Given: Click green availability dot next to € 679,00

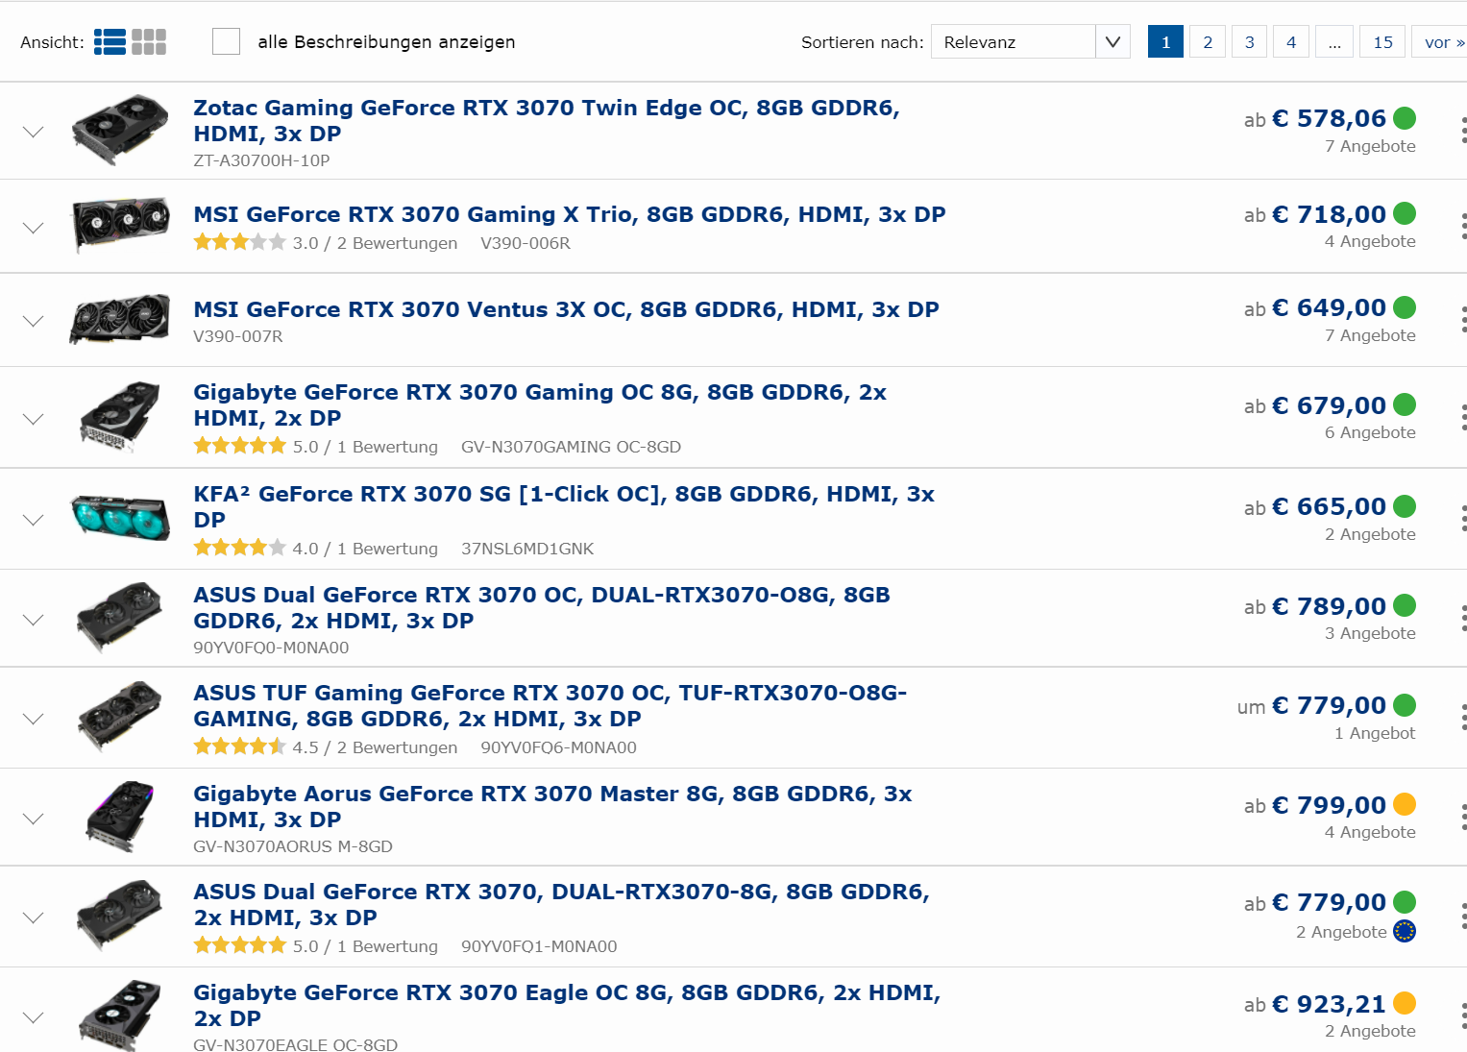Looking at the screenshot, I should click(1405, 404).
